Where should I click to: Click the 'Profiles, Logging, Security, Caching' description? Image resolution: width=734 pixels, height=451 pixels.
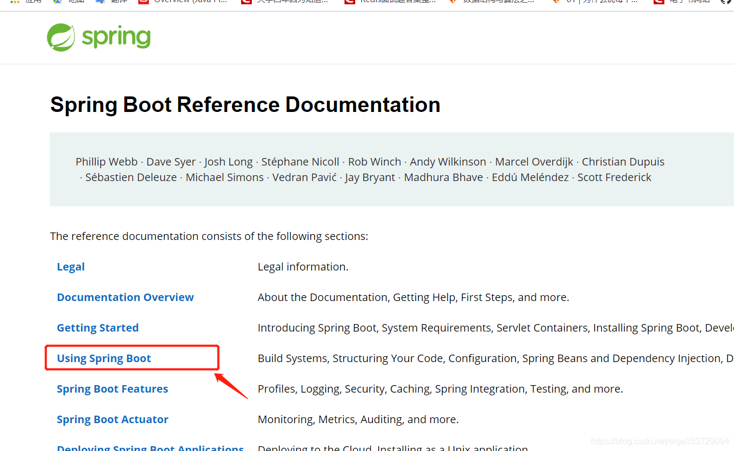tap(440, 389)
